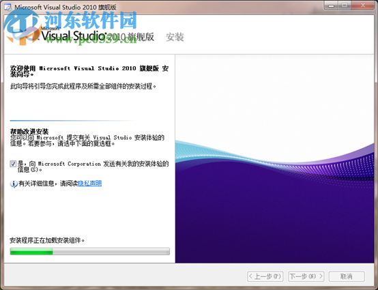Click the Visual Studio title bar app icon
Screen dimensions: 378x290
click(8, 8)
